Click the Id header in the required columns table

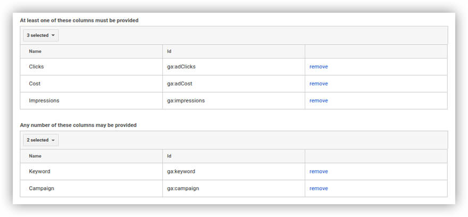[x=169, y=51]
